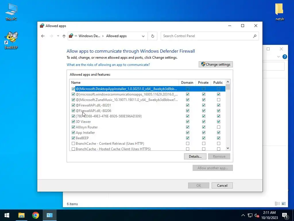
Task: Click the Allowed apps breadcrumb
Action: (x=116, y=36)
